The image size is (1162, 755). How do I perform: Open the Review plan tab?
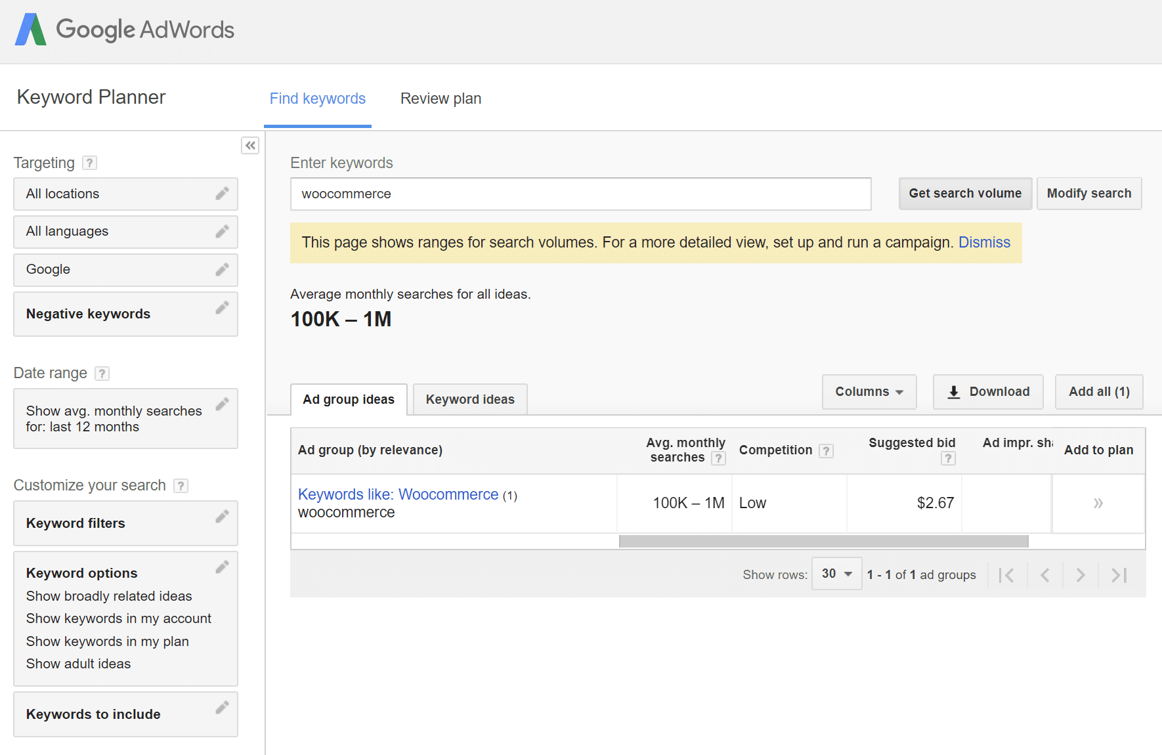click(441, 98)
